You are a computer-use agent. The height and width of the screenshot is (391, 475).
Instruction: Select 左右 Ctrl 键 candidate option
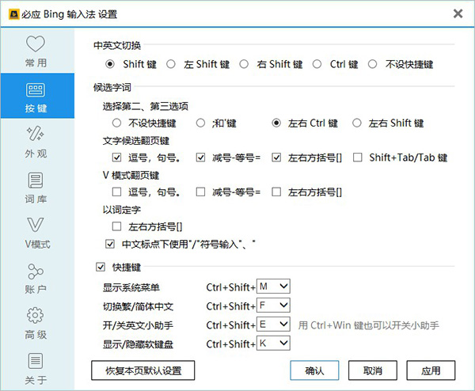point(276,123)
